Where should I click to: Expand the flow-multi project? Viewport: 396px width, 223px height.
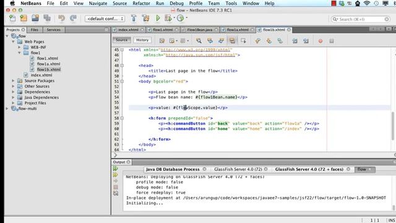click(x=7, y=108)
